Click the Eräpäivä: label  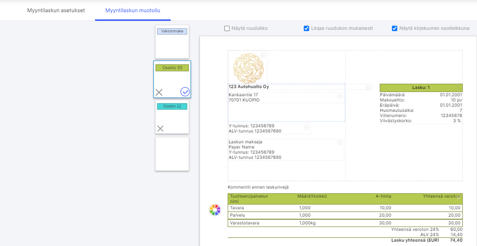pyautogui.click(x=391, y=105)
